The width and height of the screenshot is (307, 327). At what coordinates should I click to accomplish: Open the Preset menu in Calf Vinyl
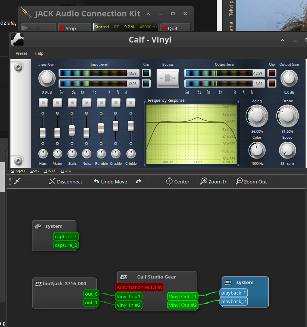pyautogui.click(x=21, y=53)
